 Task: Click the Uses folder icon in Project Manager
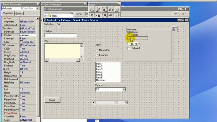pyautogui.click(x=49, y=16)
